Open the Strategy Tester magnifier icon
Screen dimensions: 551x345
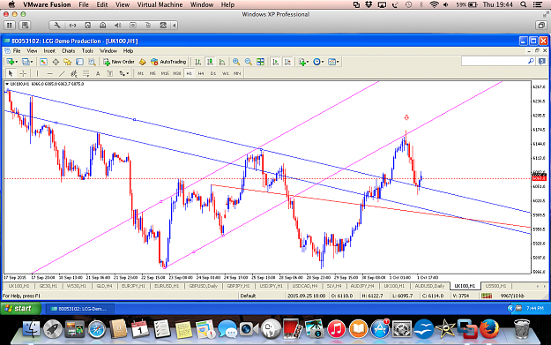coord(92,62)
